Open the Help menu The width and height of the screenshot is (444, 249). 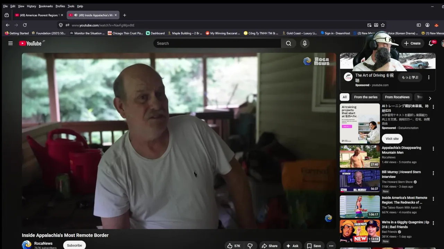click(80, 6)
